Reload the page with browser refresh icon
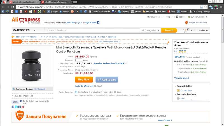Image resolution: width=224 pixels, height=126 pixels. pyautogui.click(x=13, y=7)
